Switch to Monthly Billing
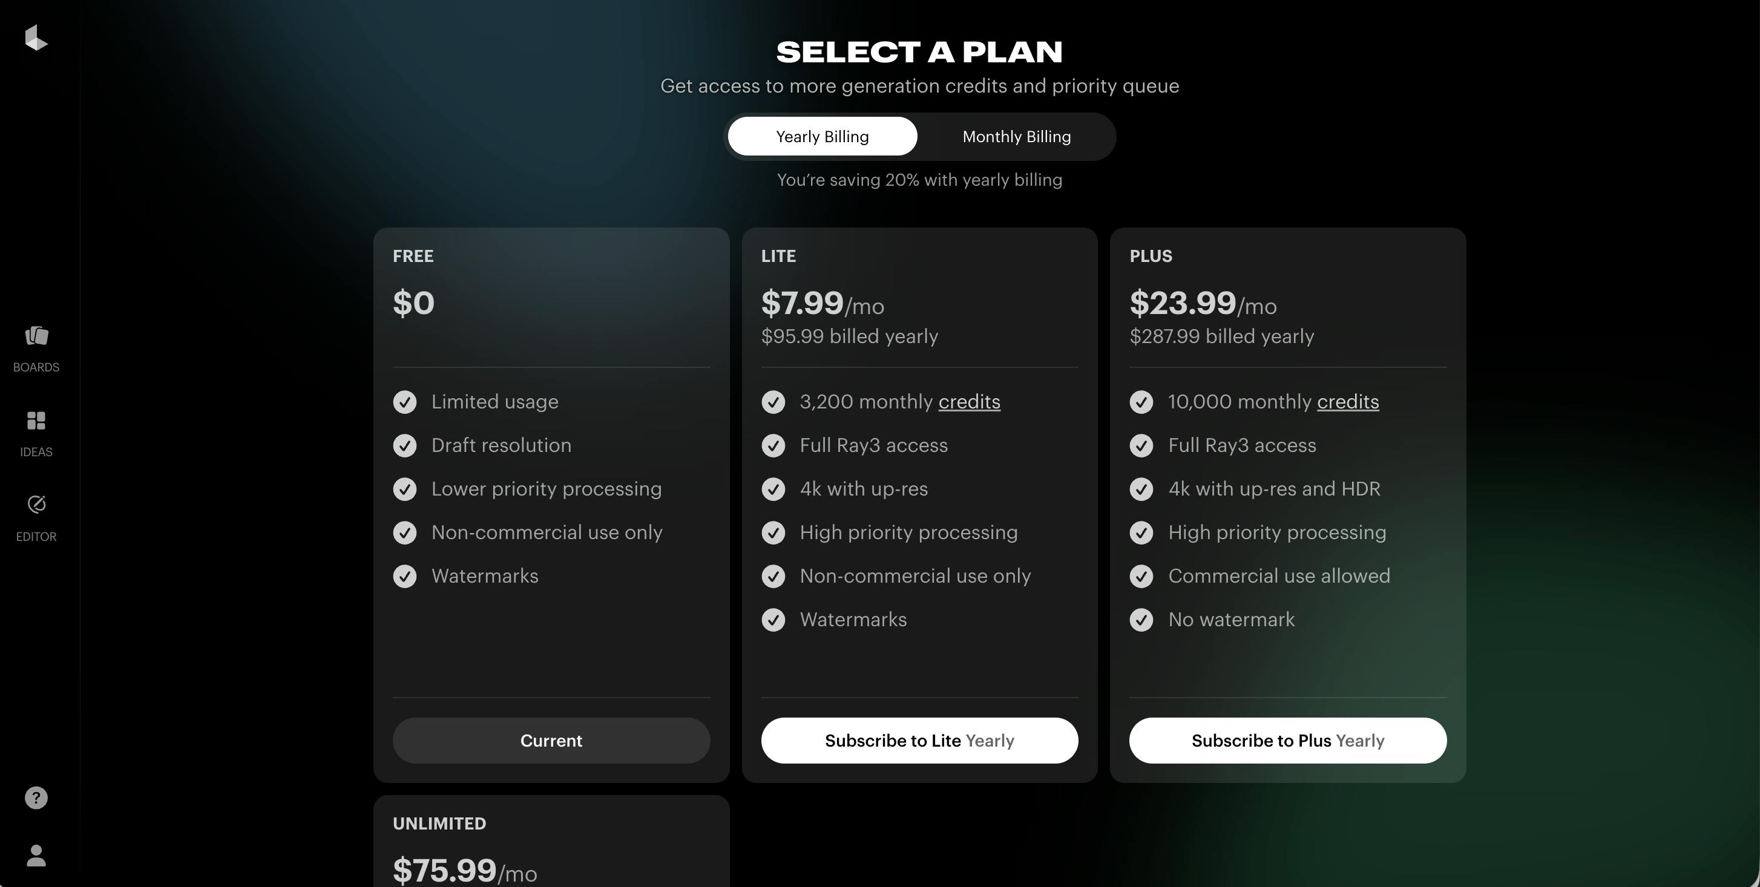Image resolution: width=1760 pixels, height=887 pixels. tap(1016, 137)
